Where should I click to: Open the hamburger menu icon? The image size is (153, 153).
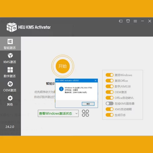(x=135, y=21)
